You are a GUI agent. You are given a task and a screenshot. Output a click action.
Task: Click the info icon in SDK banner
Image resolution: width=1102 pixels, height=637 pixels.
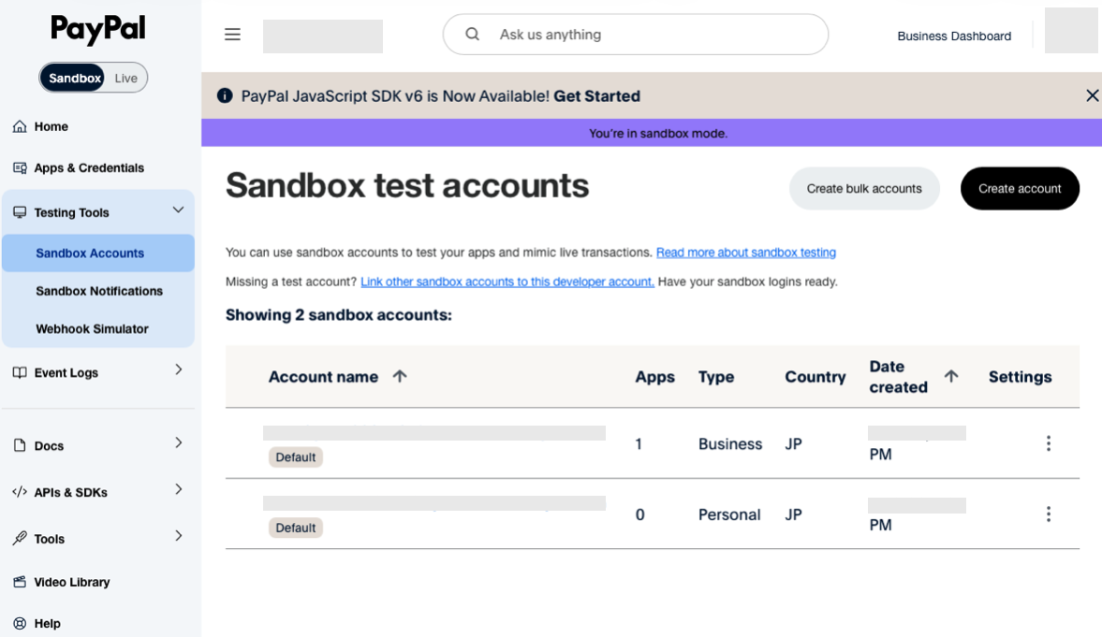(225, 95)
